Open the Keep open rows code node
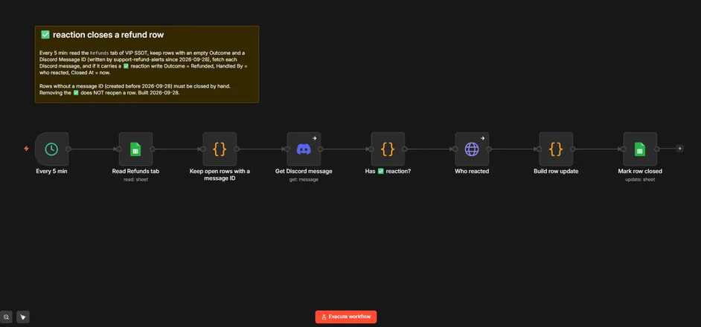The height and width of the screenshot is (327, 701). point(220,149)
